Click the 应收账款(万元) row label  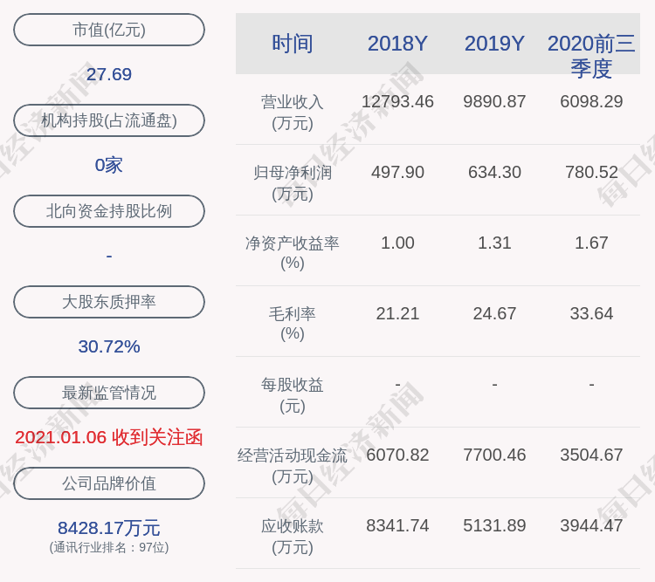pos(293,537)
